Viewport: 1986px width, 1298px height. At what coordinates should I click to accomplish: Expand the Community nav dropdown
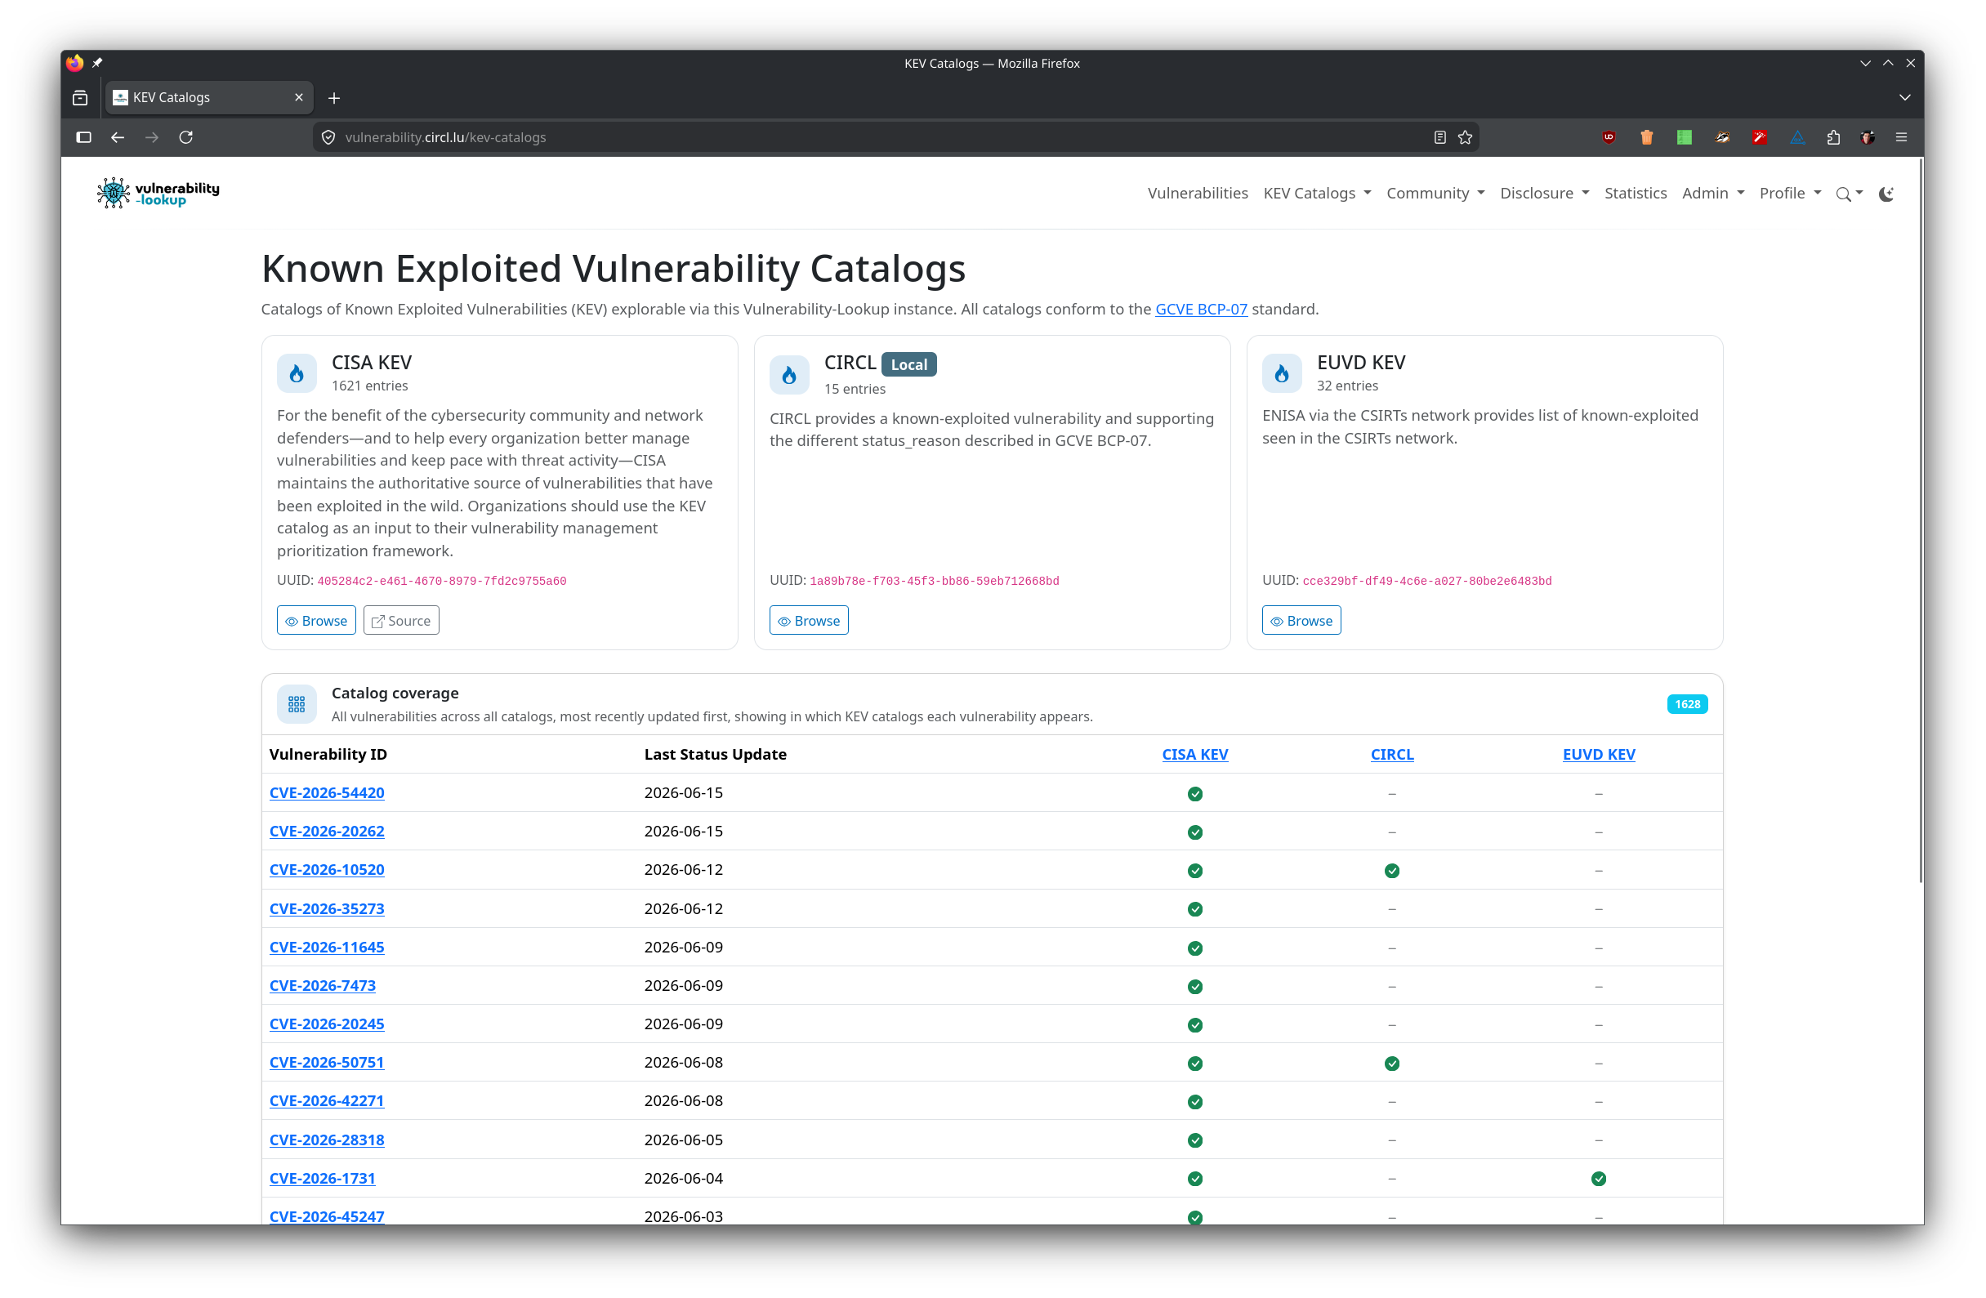click(1435, 193)
